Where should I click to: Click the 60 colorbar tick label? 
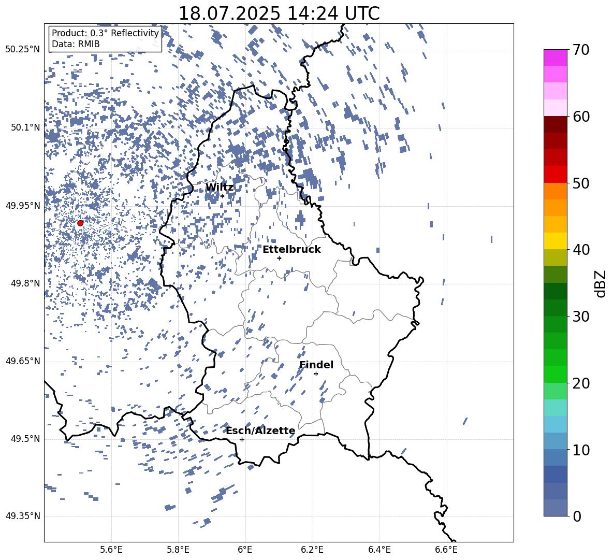tap(581, 117)
